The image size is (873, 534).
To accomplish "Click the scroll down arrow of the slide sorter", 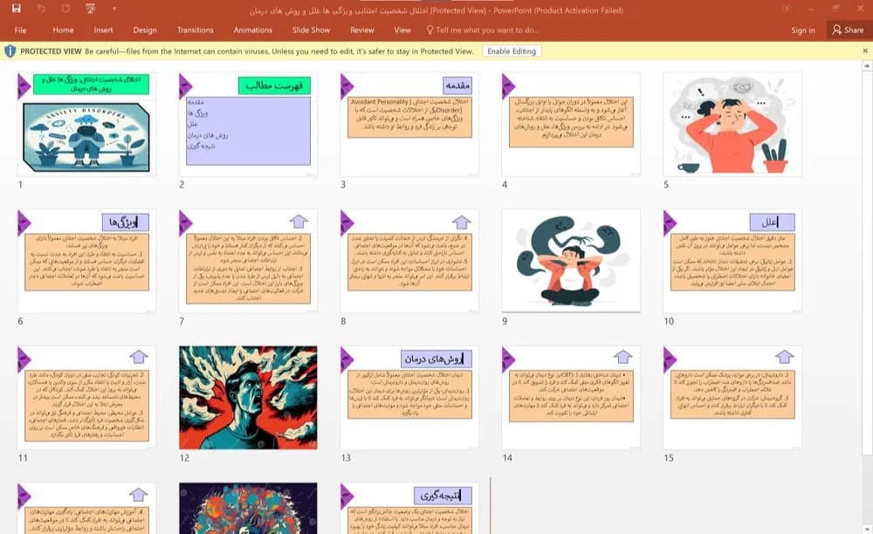I will tap(867, 528).
